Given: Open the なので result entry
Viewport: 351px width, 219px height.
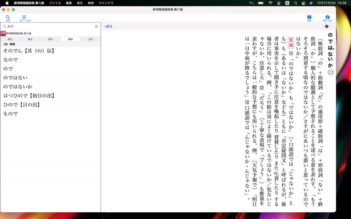Looking at the screenshot, I should coord(50,60).
